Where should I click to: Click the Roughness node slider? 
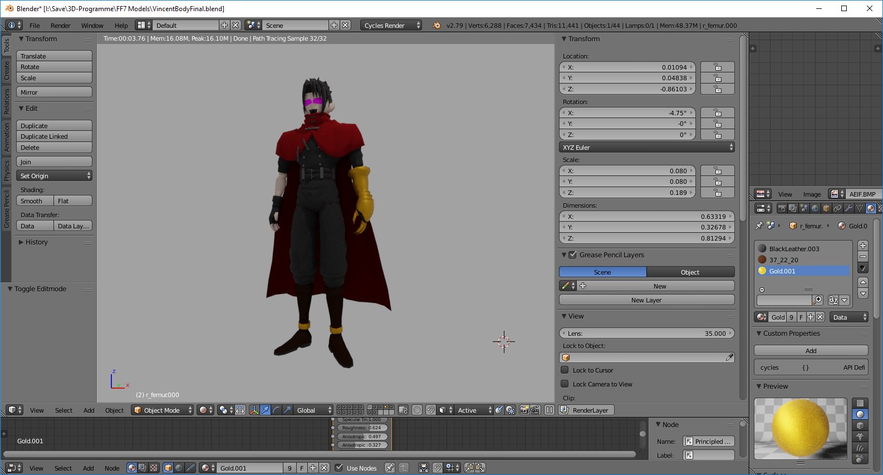click(x=362, y=428)
